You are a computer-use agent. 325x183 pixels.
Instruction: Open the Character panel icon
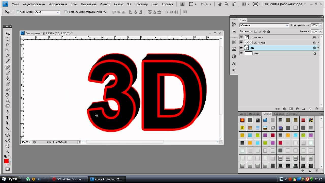pyautogui.click(x=234, y=63)
